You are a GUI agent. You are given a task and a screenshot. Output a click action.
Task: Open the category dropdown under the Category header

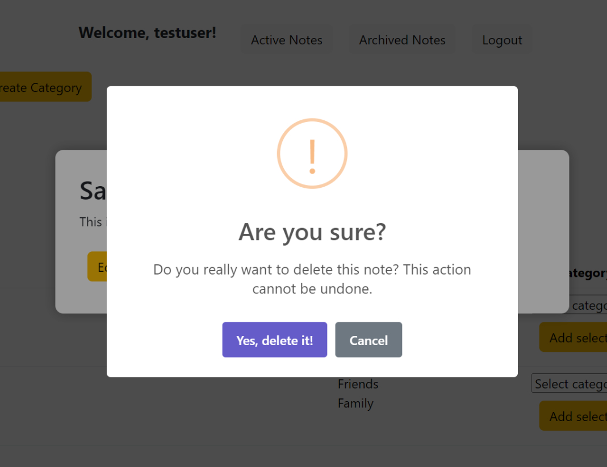588,305
